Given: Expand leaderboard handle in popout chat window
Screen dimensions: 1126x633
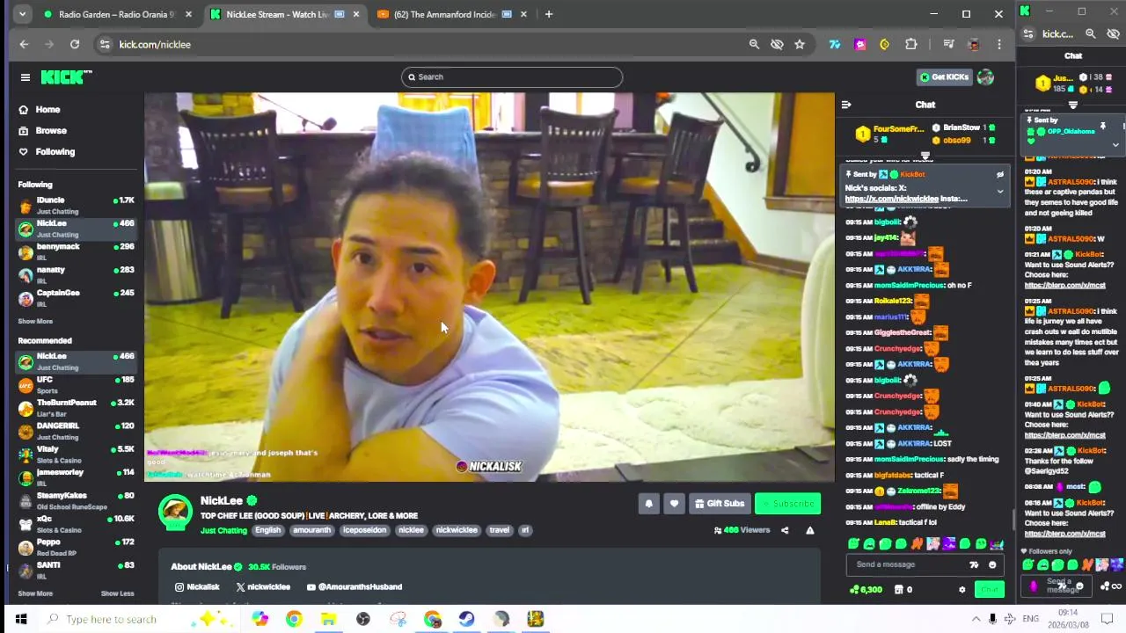Looking at the screenshot, I should (1072, 105).
